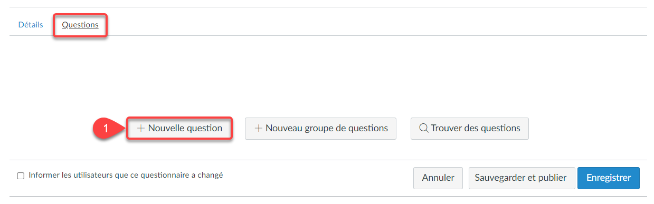Tick the Informer les utilisateurs checkbox

click(x=21, y=176)
